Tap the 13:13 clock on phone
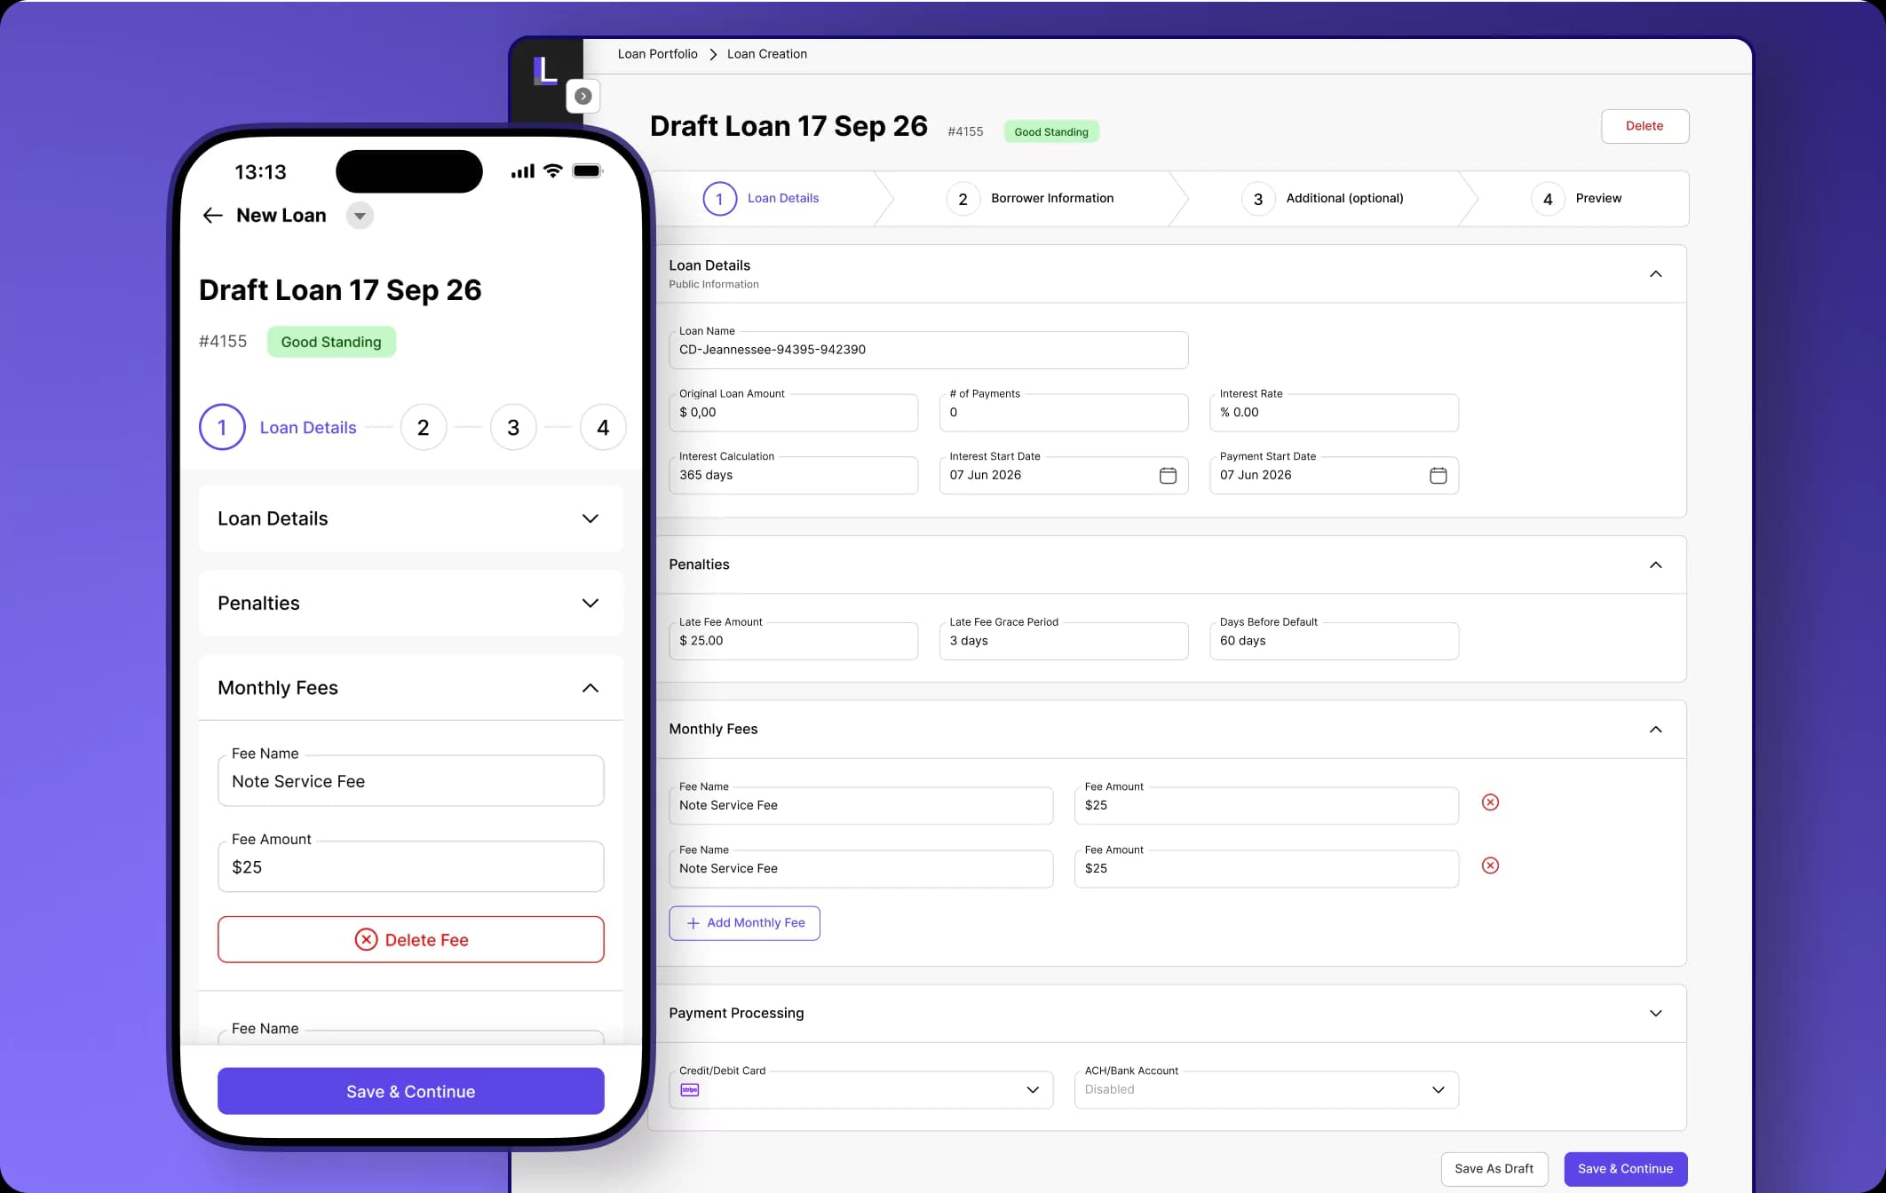 coord(260,172)
